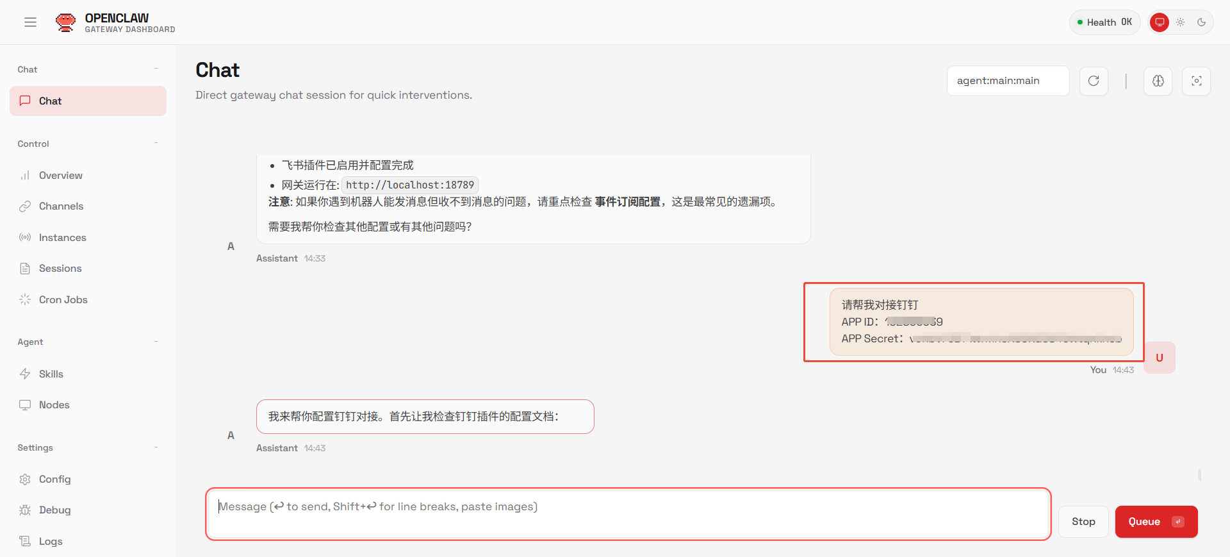Viewport: 1230px width, 557px height.
Task: Click the OpenClaw lobster logo
Action: point(65,22)
